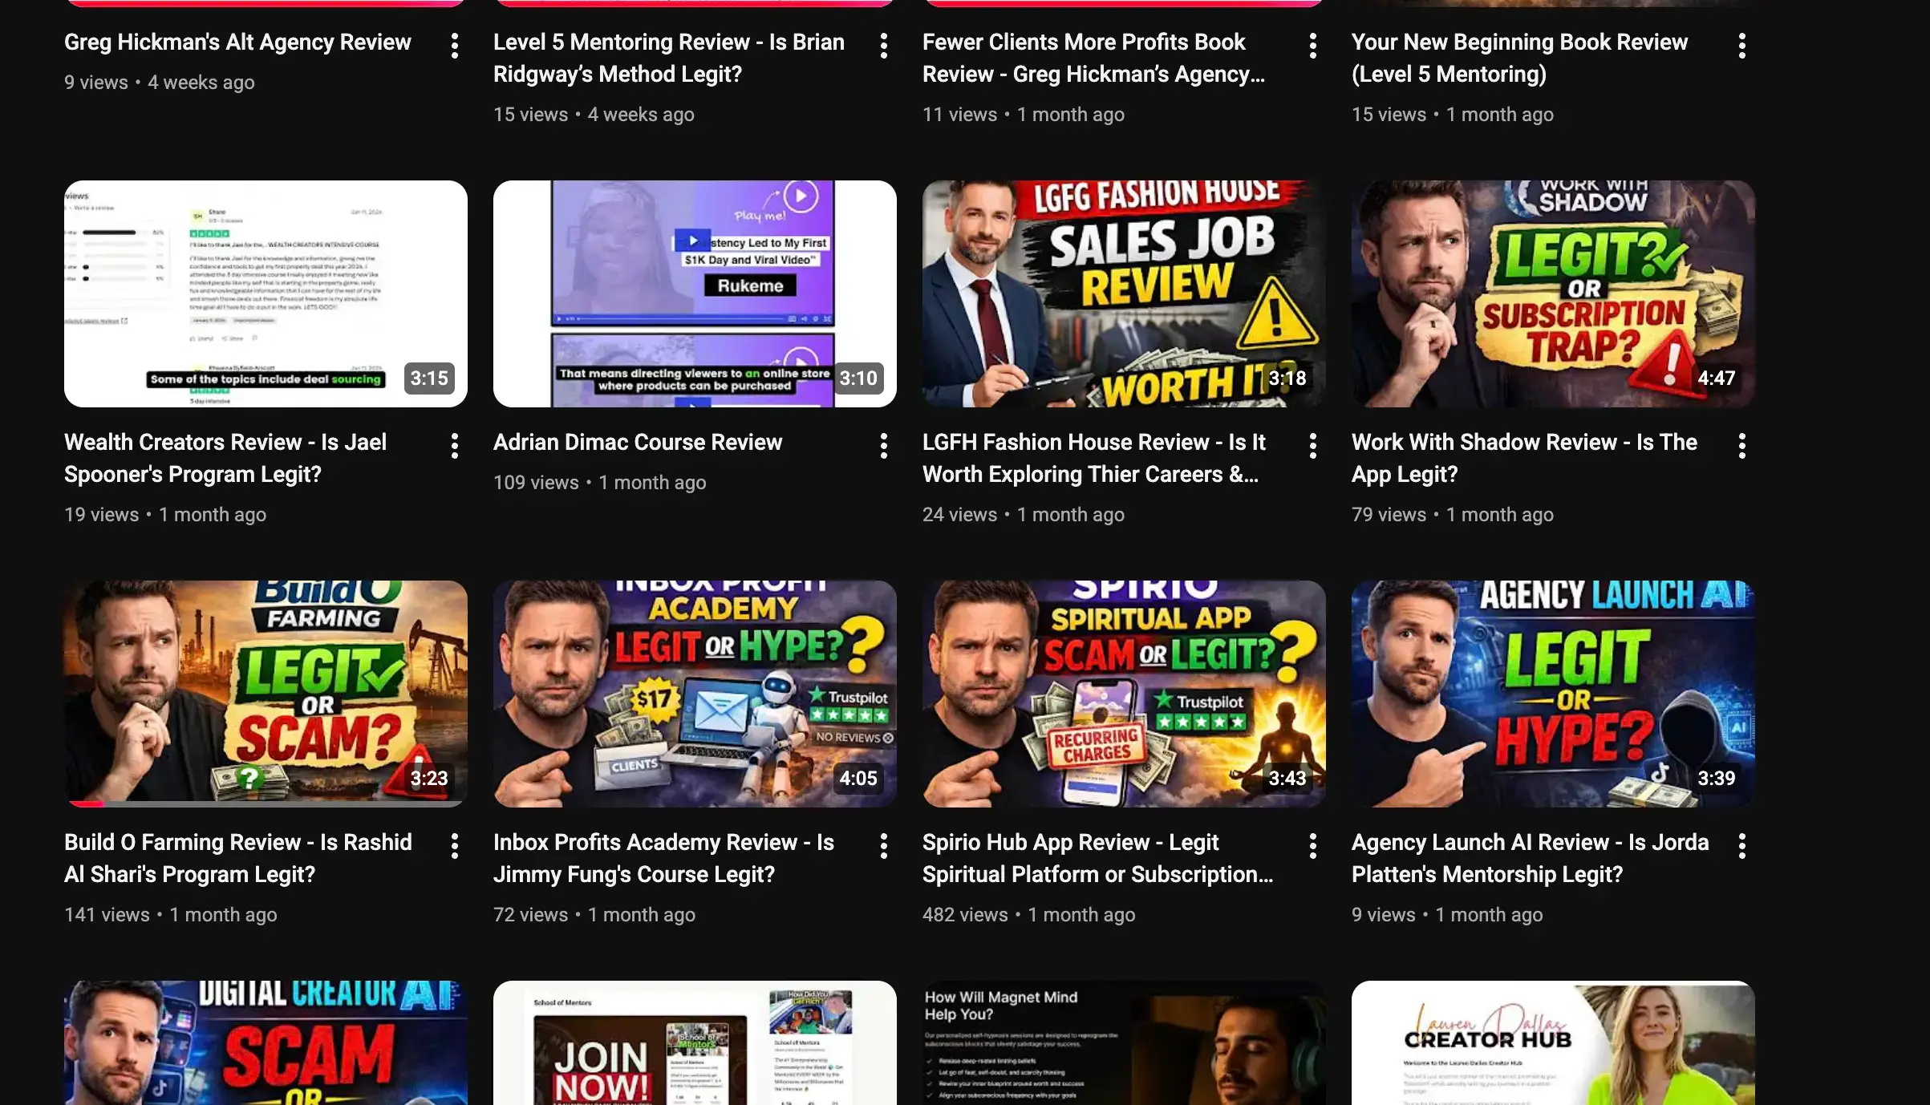Viewport: 1930px width, 1105px height.
Task: Click title Build O Farming Review
Action: tap(238, 858)
